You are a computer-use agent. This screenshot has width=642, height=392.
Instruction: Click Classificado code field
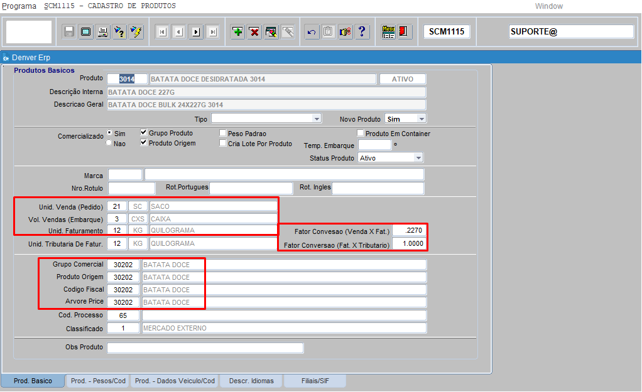(x=123, y=328)
